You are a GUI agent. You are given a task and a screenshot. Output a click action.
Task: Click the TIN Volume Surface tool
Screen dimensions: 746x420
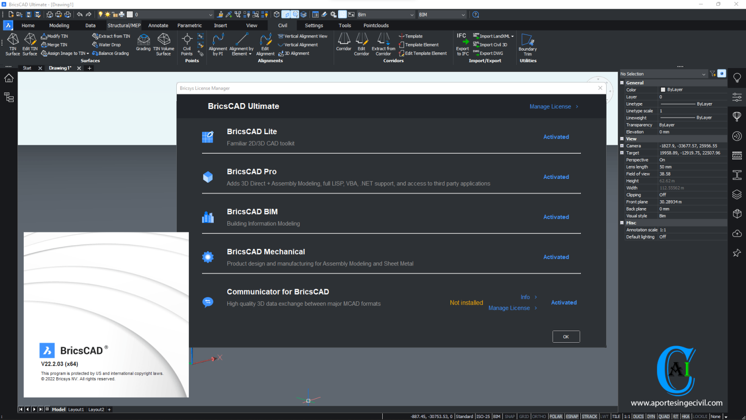click(x=164, y=44)
